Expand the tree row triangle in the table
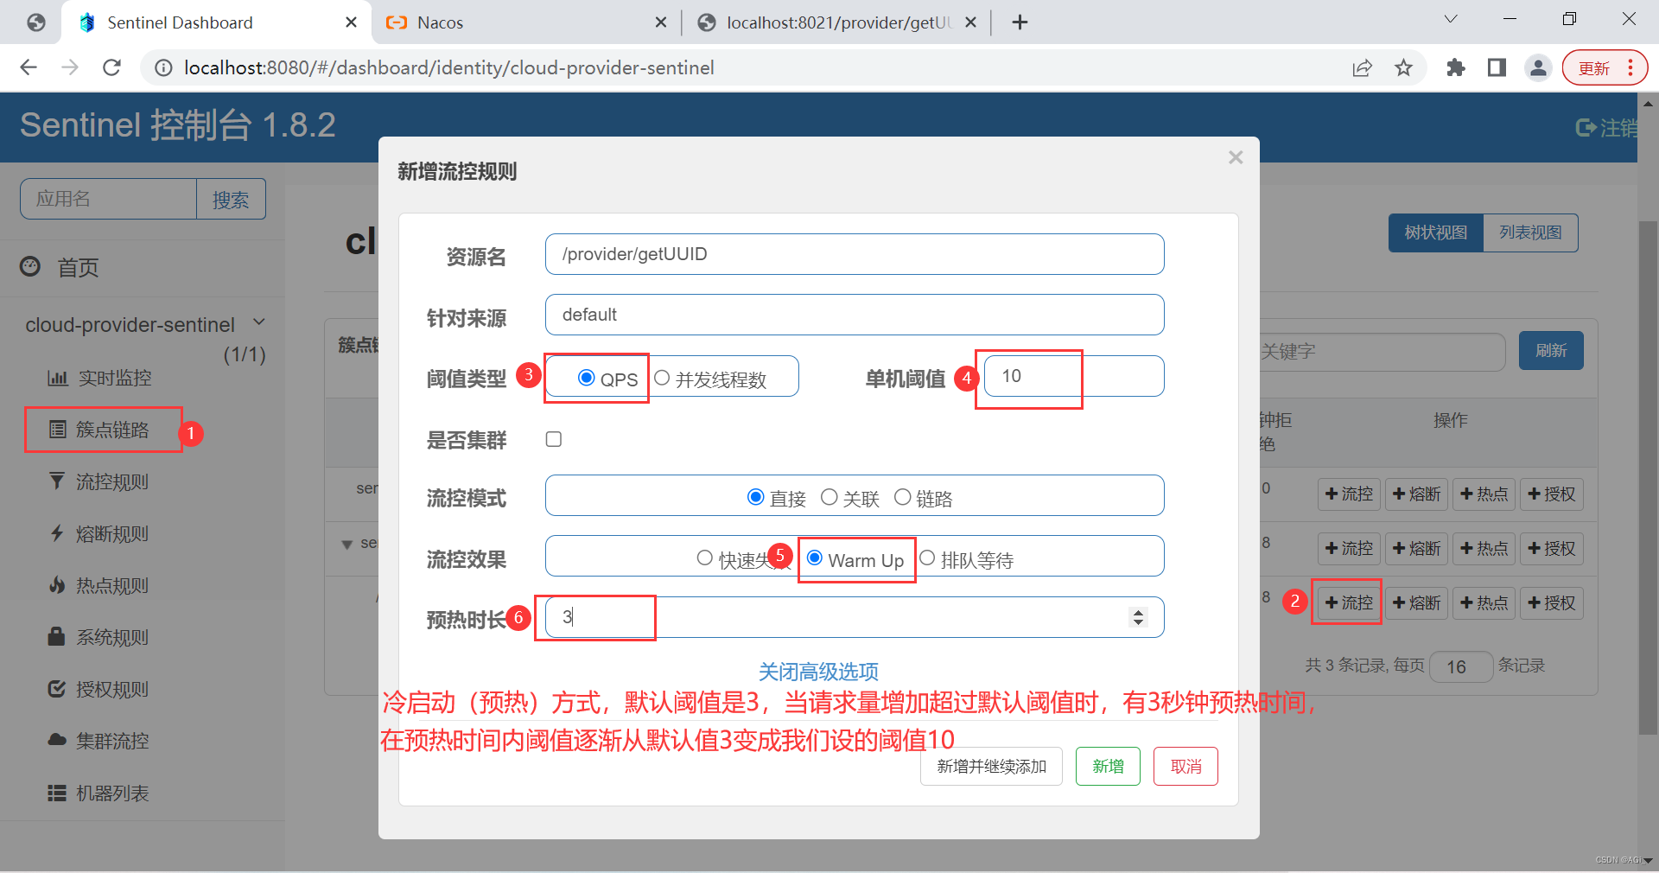The image size is (1659, 873). pyautogui.click(x=346, y=544)
